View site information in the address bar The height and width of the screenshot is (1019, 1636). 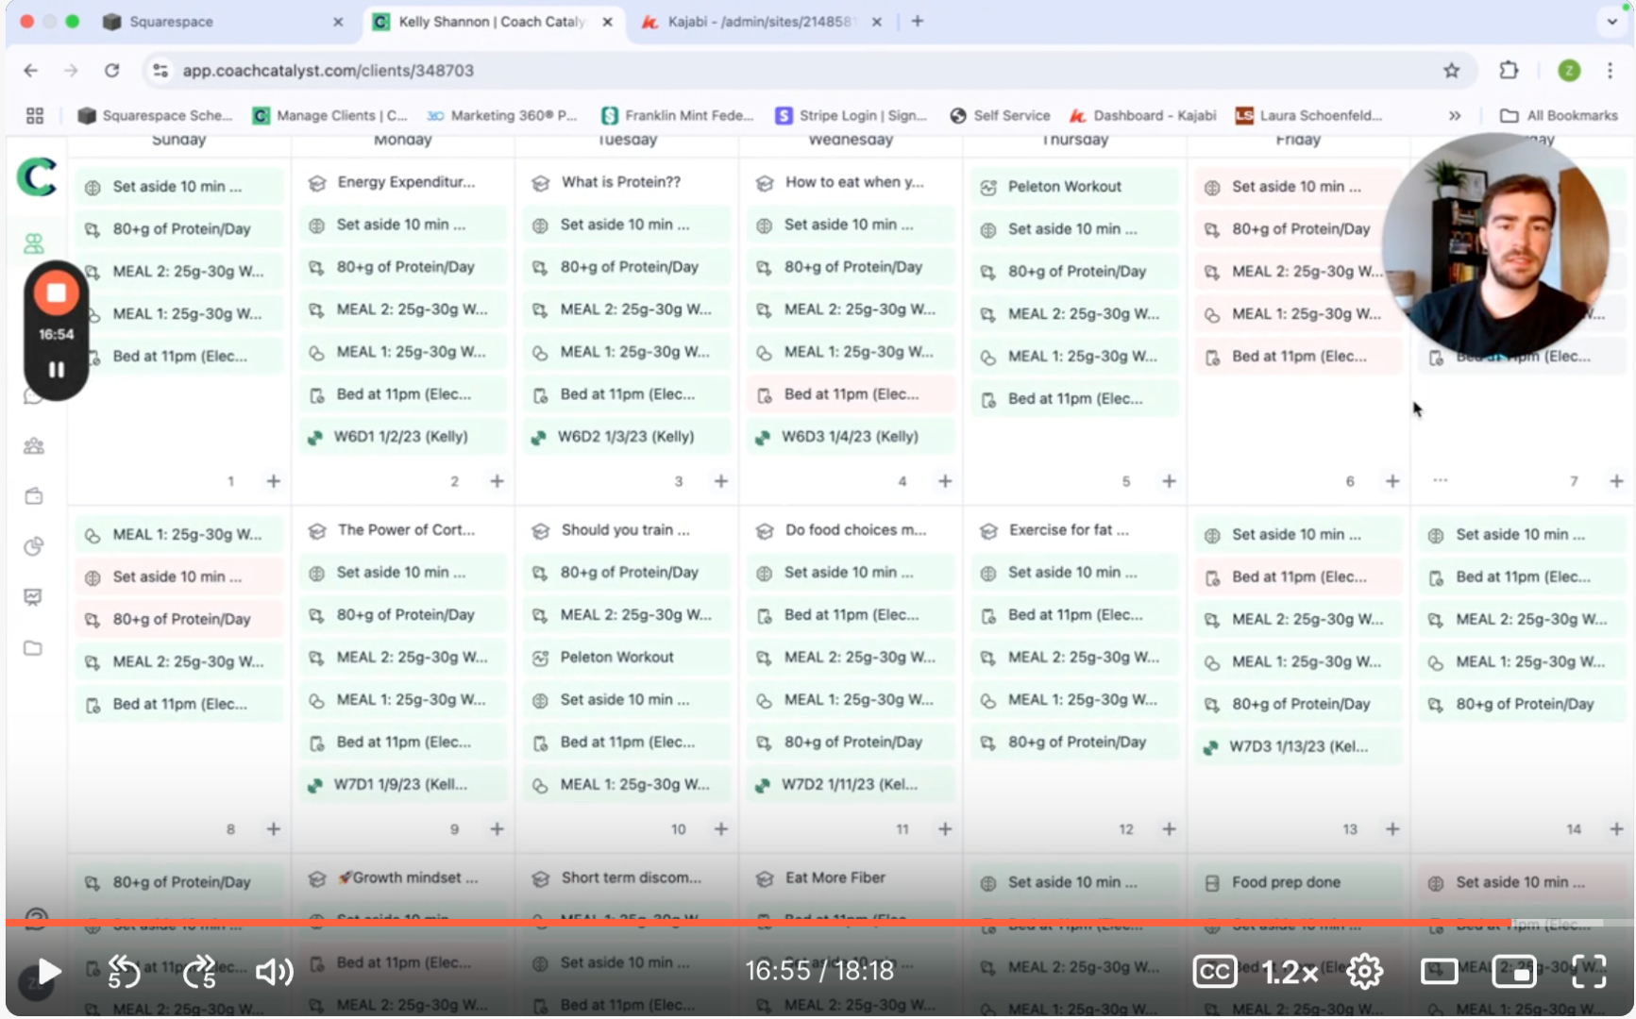tap(160, 71)
